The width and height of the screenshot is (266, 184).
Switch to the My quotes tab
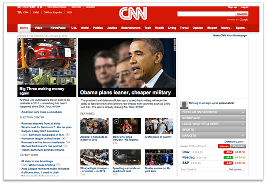(x=238, y=146)
